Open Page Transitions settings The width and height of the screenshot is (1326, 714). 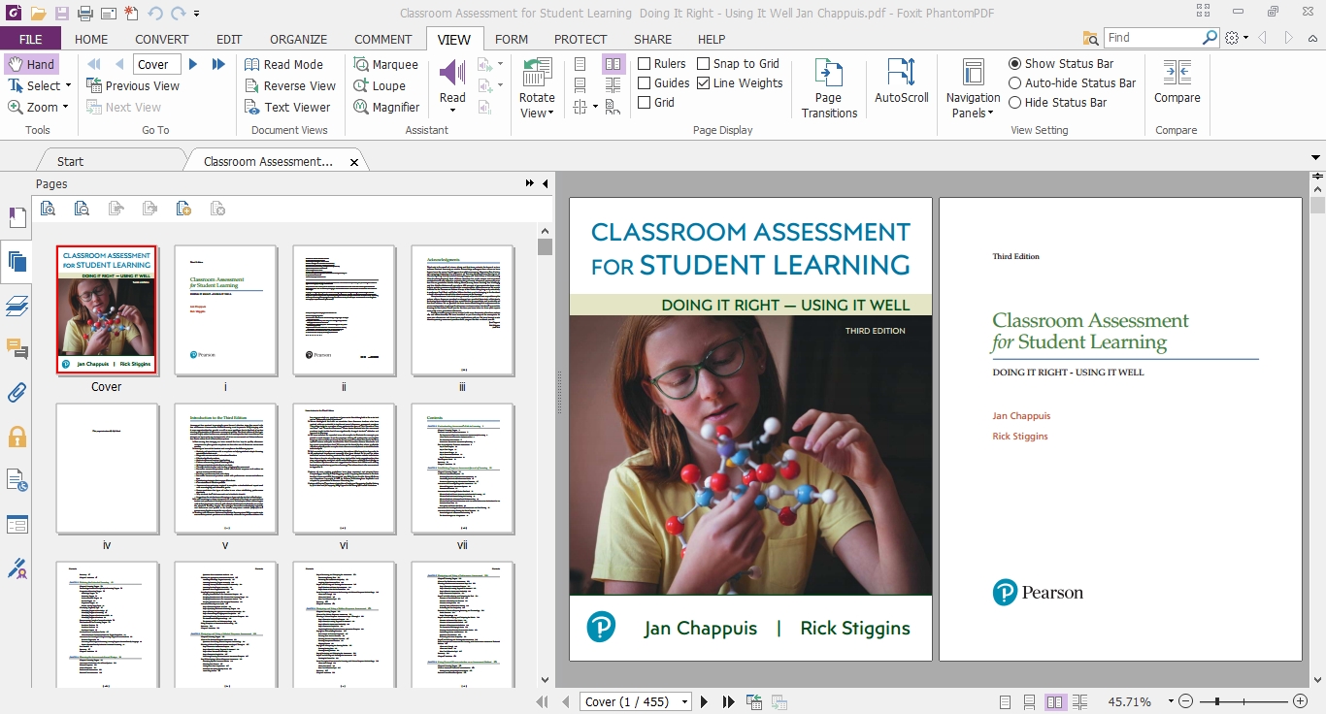coord(829,87)
